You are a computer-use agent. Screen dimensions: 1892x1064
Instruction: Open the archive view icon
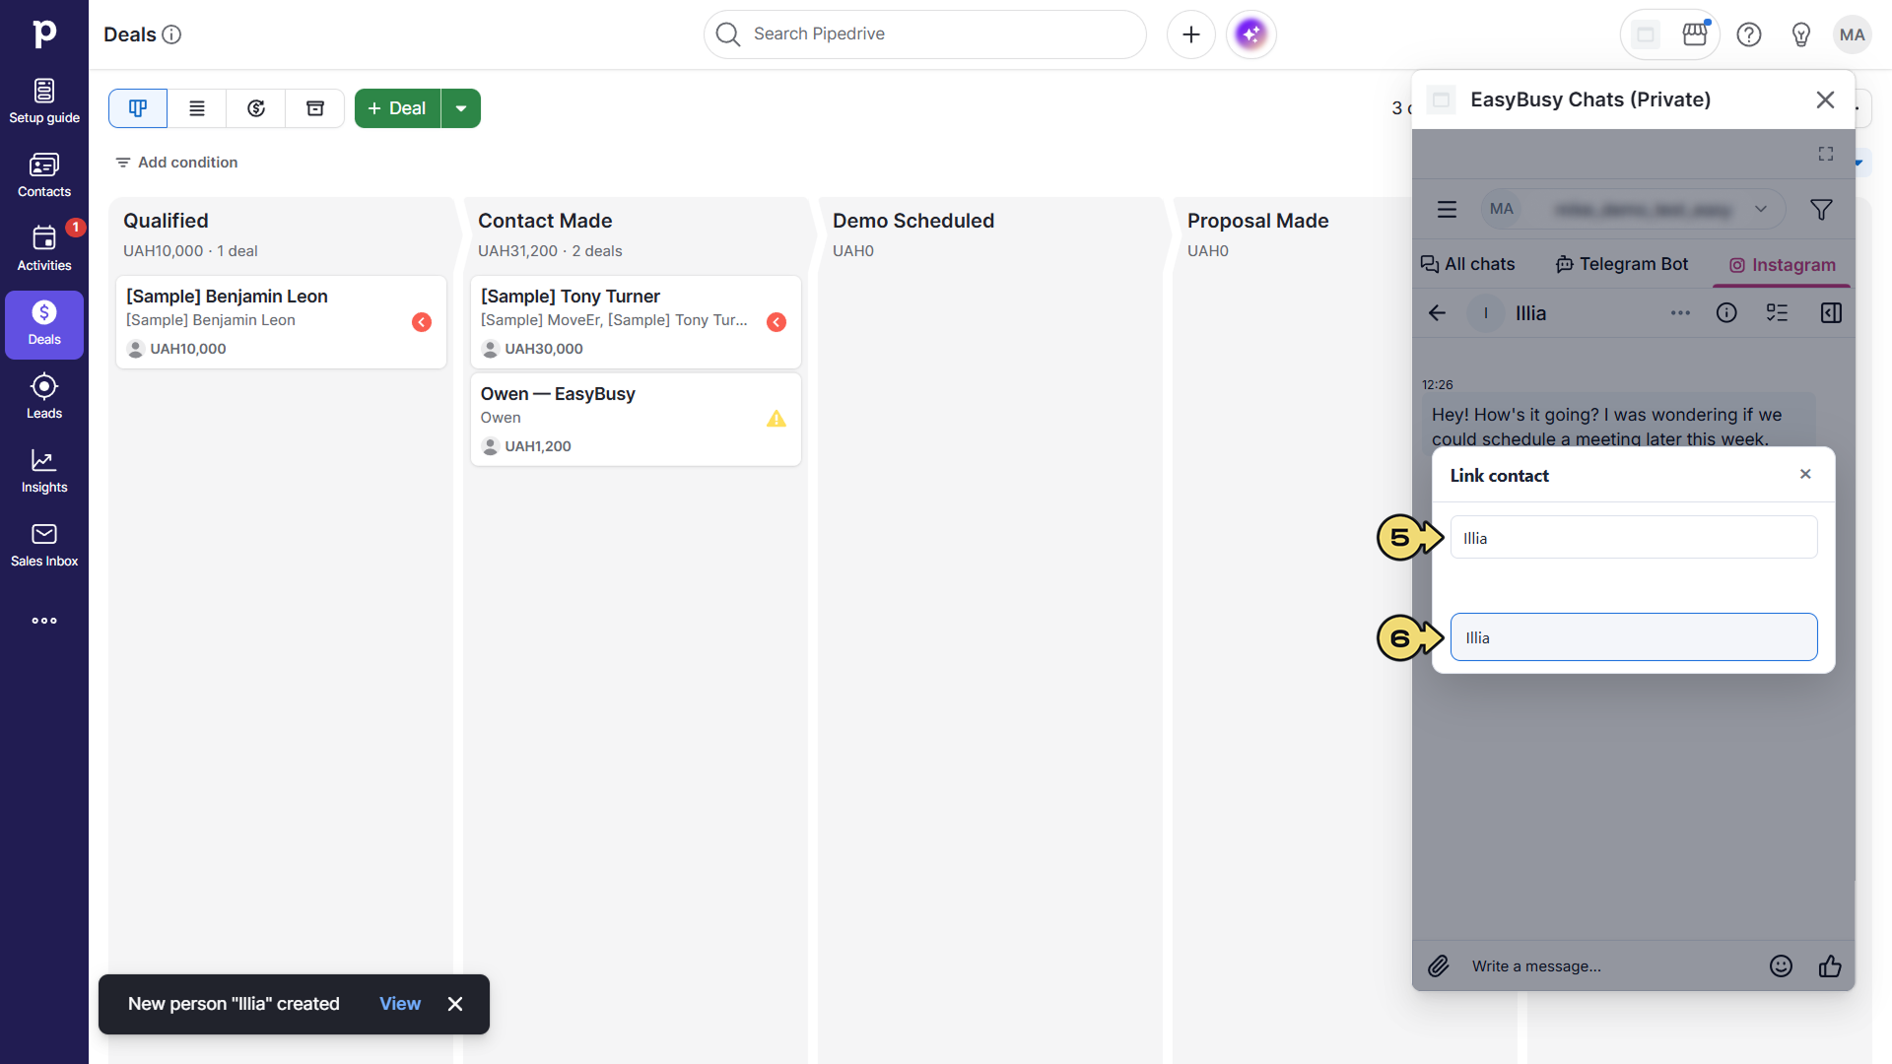(x=315, y=108)
